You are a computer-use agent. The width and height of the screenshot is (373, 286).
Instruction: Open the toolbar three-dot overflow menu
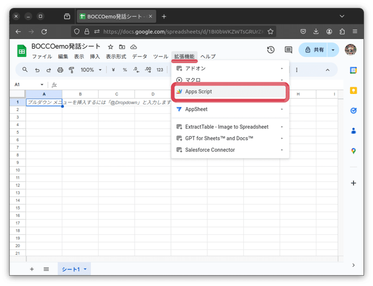(297, 70)
